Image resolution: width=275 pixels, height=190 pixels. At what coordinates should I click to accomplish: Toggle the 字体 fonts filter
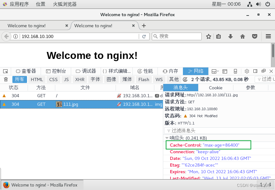click(x=95, y=79)
